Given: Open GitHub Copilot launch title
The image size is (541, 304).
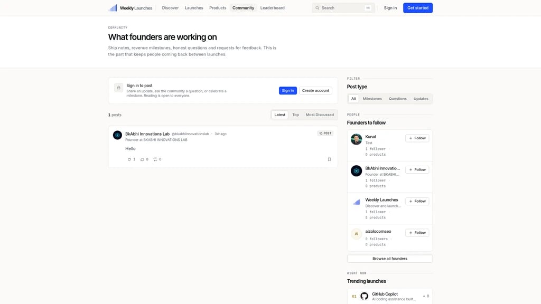Looking at the screenshot, I should (385, 294).
